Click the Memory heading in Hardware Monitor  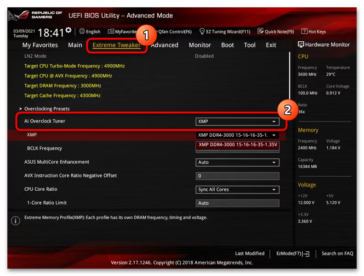[x=308, y=130]
